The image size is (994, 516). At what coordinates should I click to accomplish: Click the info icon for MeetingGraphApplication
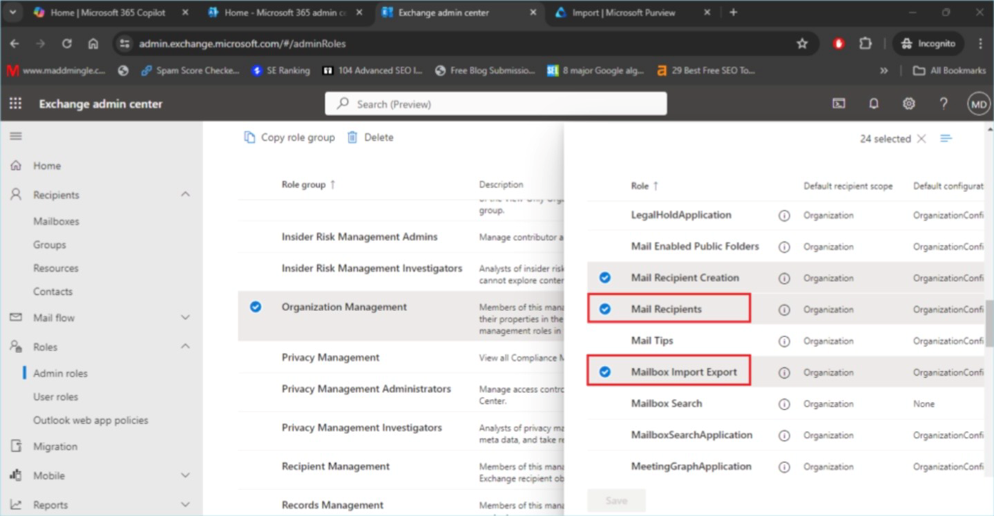tap(784, 467)
